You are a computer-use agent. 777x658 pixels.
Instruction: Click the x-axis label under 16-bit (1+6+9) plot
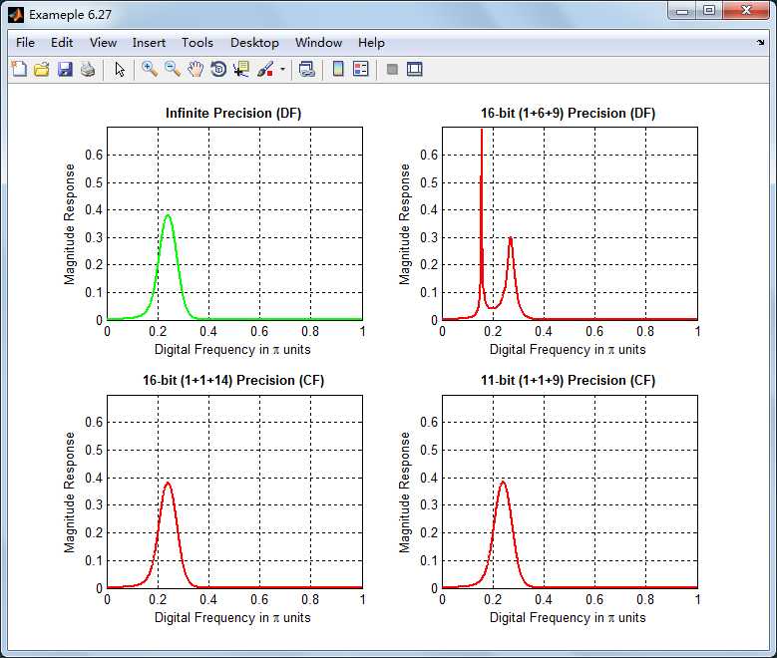pyautogui.click(x=568, y=349)
